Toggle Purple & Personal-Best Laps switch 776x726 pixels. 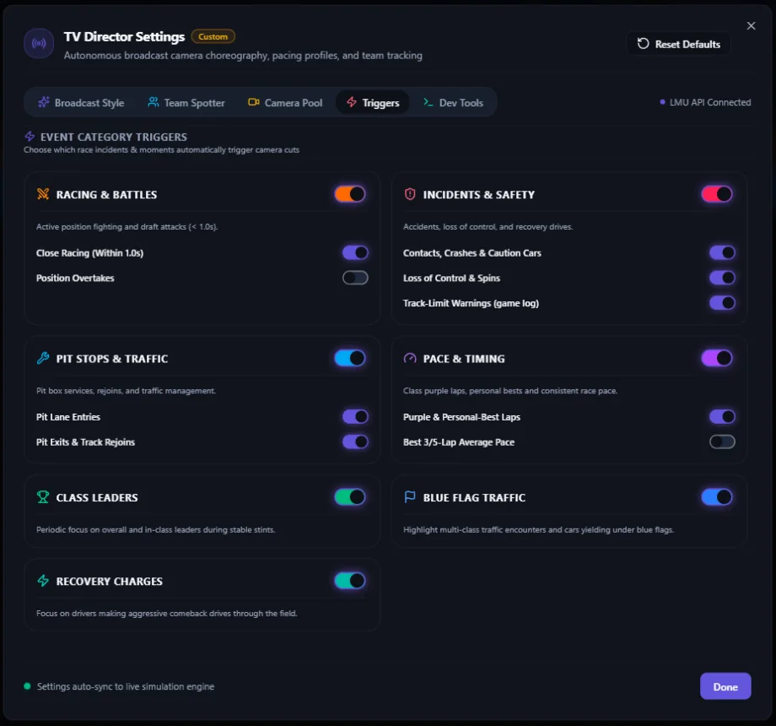click(722, 416)
